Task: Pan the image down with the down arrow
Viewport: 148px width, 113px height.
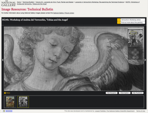Action: coord(135,54)
